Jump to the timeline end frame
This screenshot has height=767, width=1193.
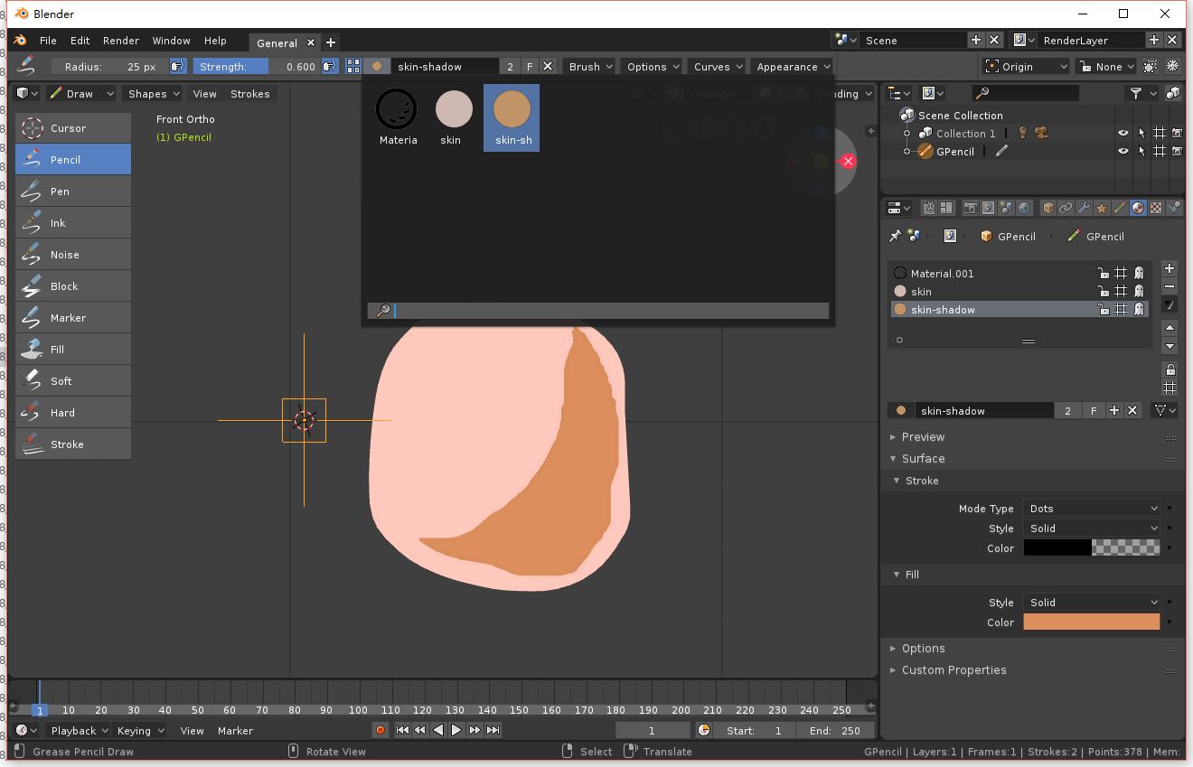click(x=493, y=730)
